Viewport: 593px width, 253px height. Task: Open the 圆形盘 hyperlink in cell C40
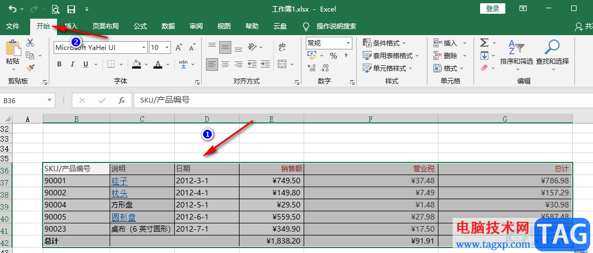pos(123,217)
